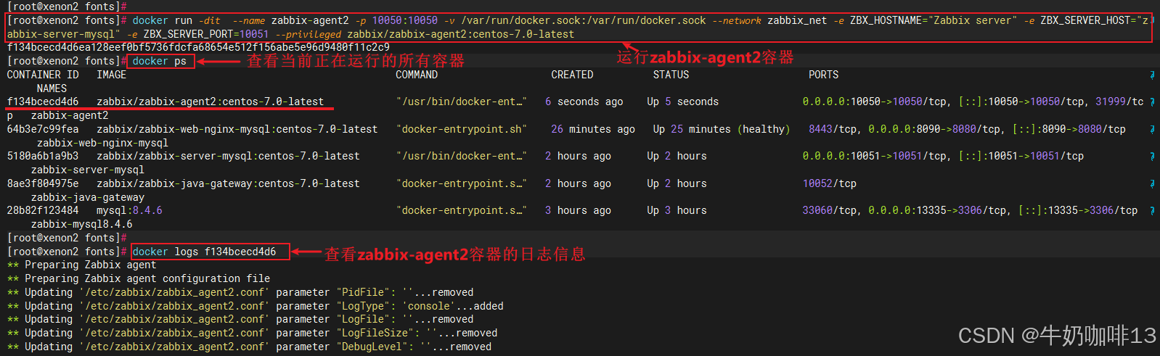Click the 'NAMES' column header
This screenshot has width=1160, height=356.
(x=52, y=88)
